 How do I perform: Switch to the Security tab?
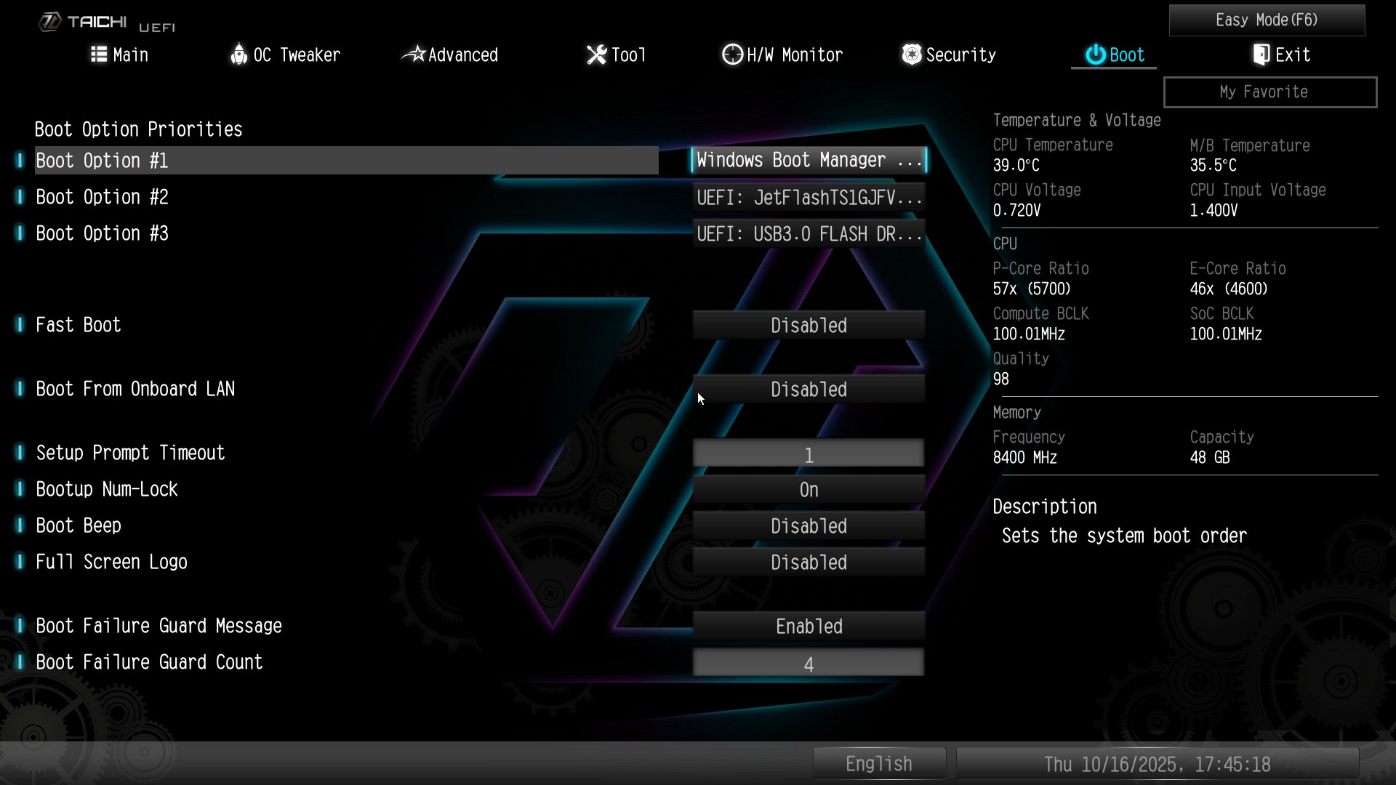pos(960,55)
